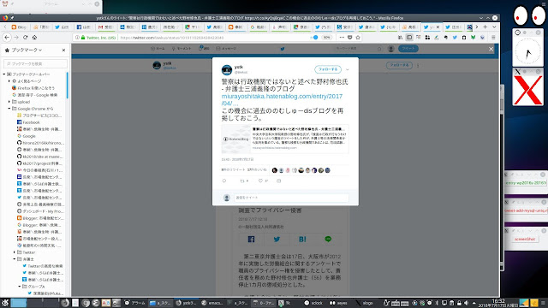Expand the 'upload' bookmark folder

click(9, 102)
